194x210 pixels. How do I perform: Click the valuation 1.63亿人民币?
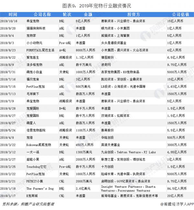pos(177,87)
